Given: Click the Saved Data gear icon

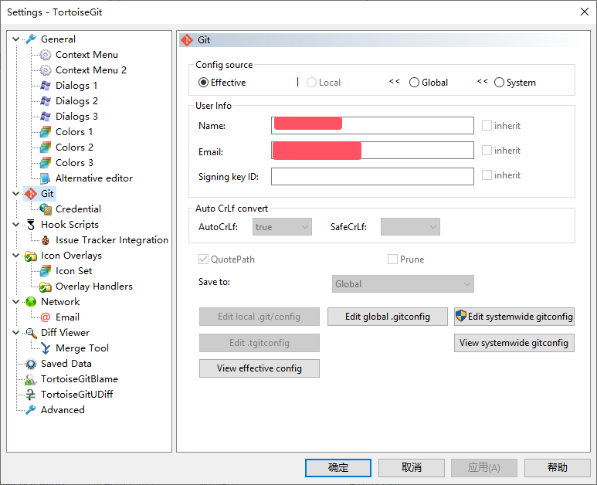Looking at the screenshot, I should (x=31, y=364).
